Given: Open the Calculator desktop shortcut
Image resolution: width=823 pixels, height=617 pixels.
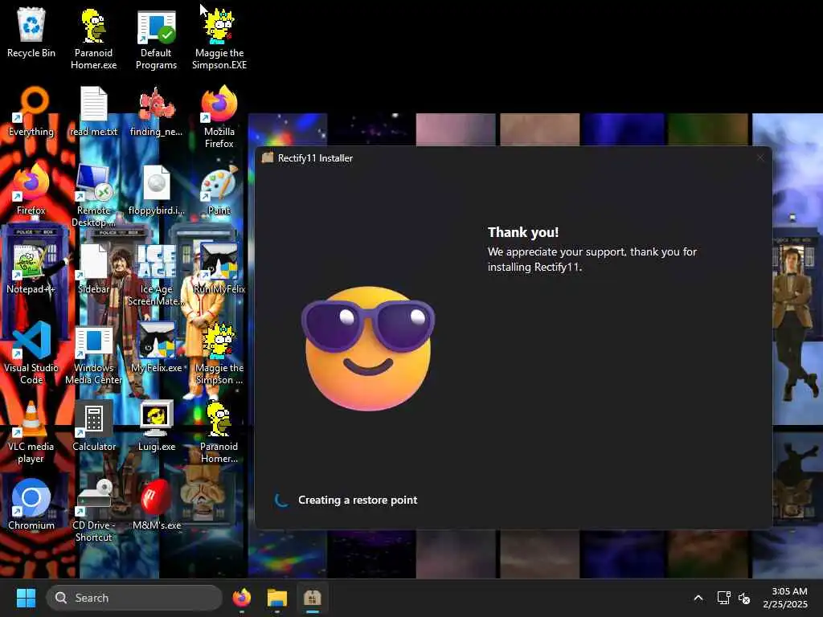Looking at the screenshot, I should (93, 427).
